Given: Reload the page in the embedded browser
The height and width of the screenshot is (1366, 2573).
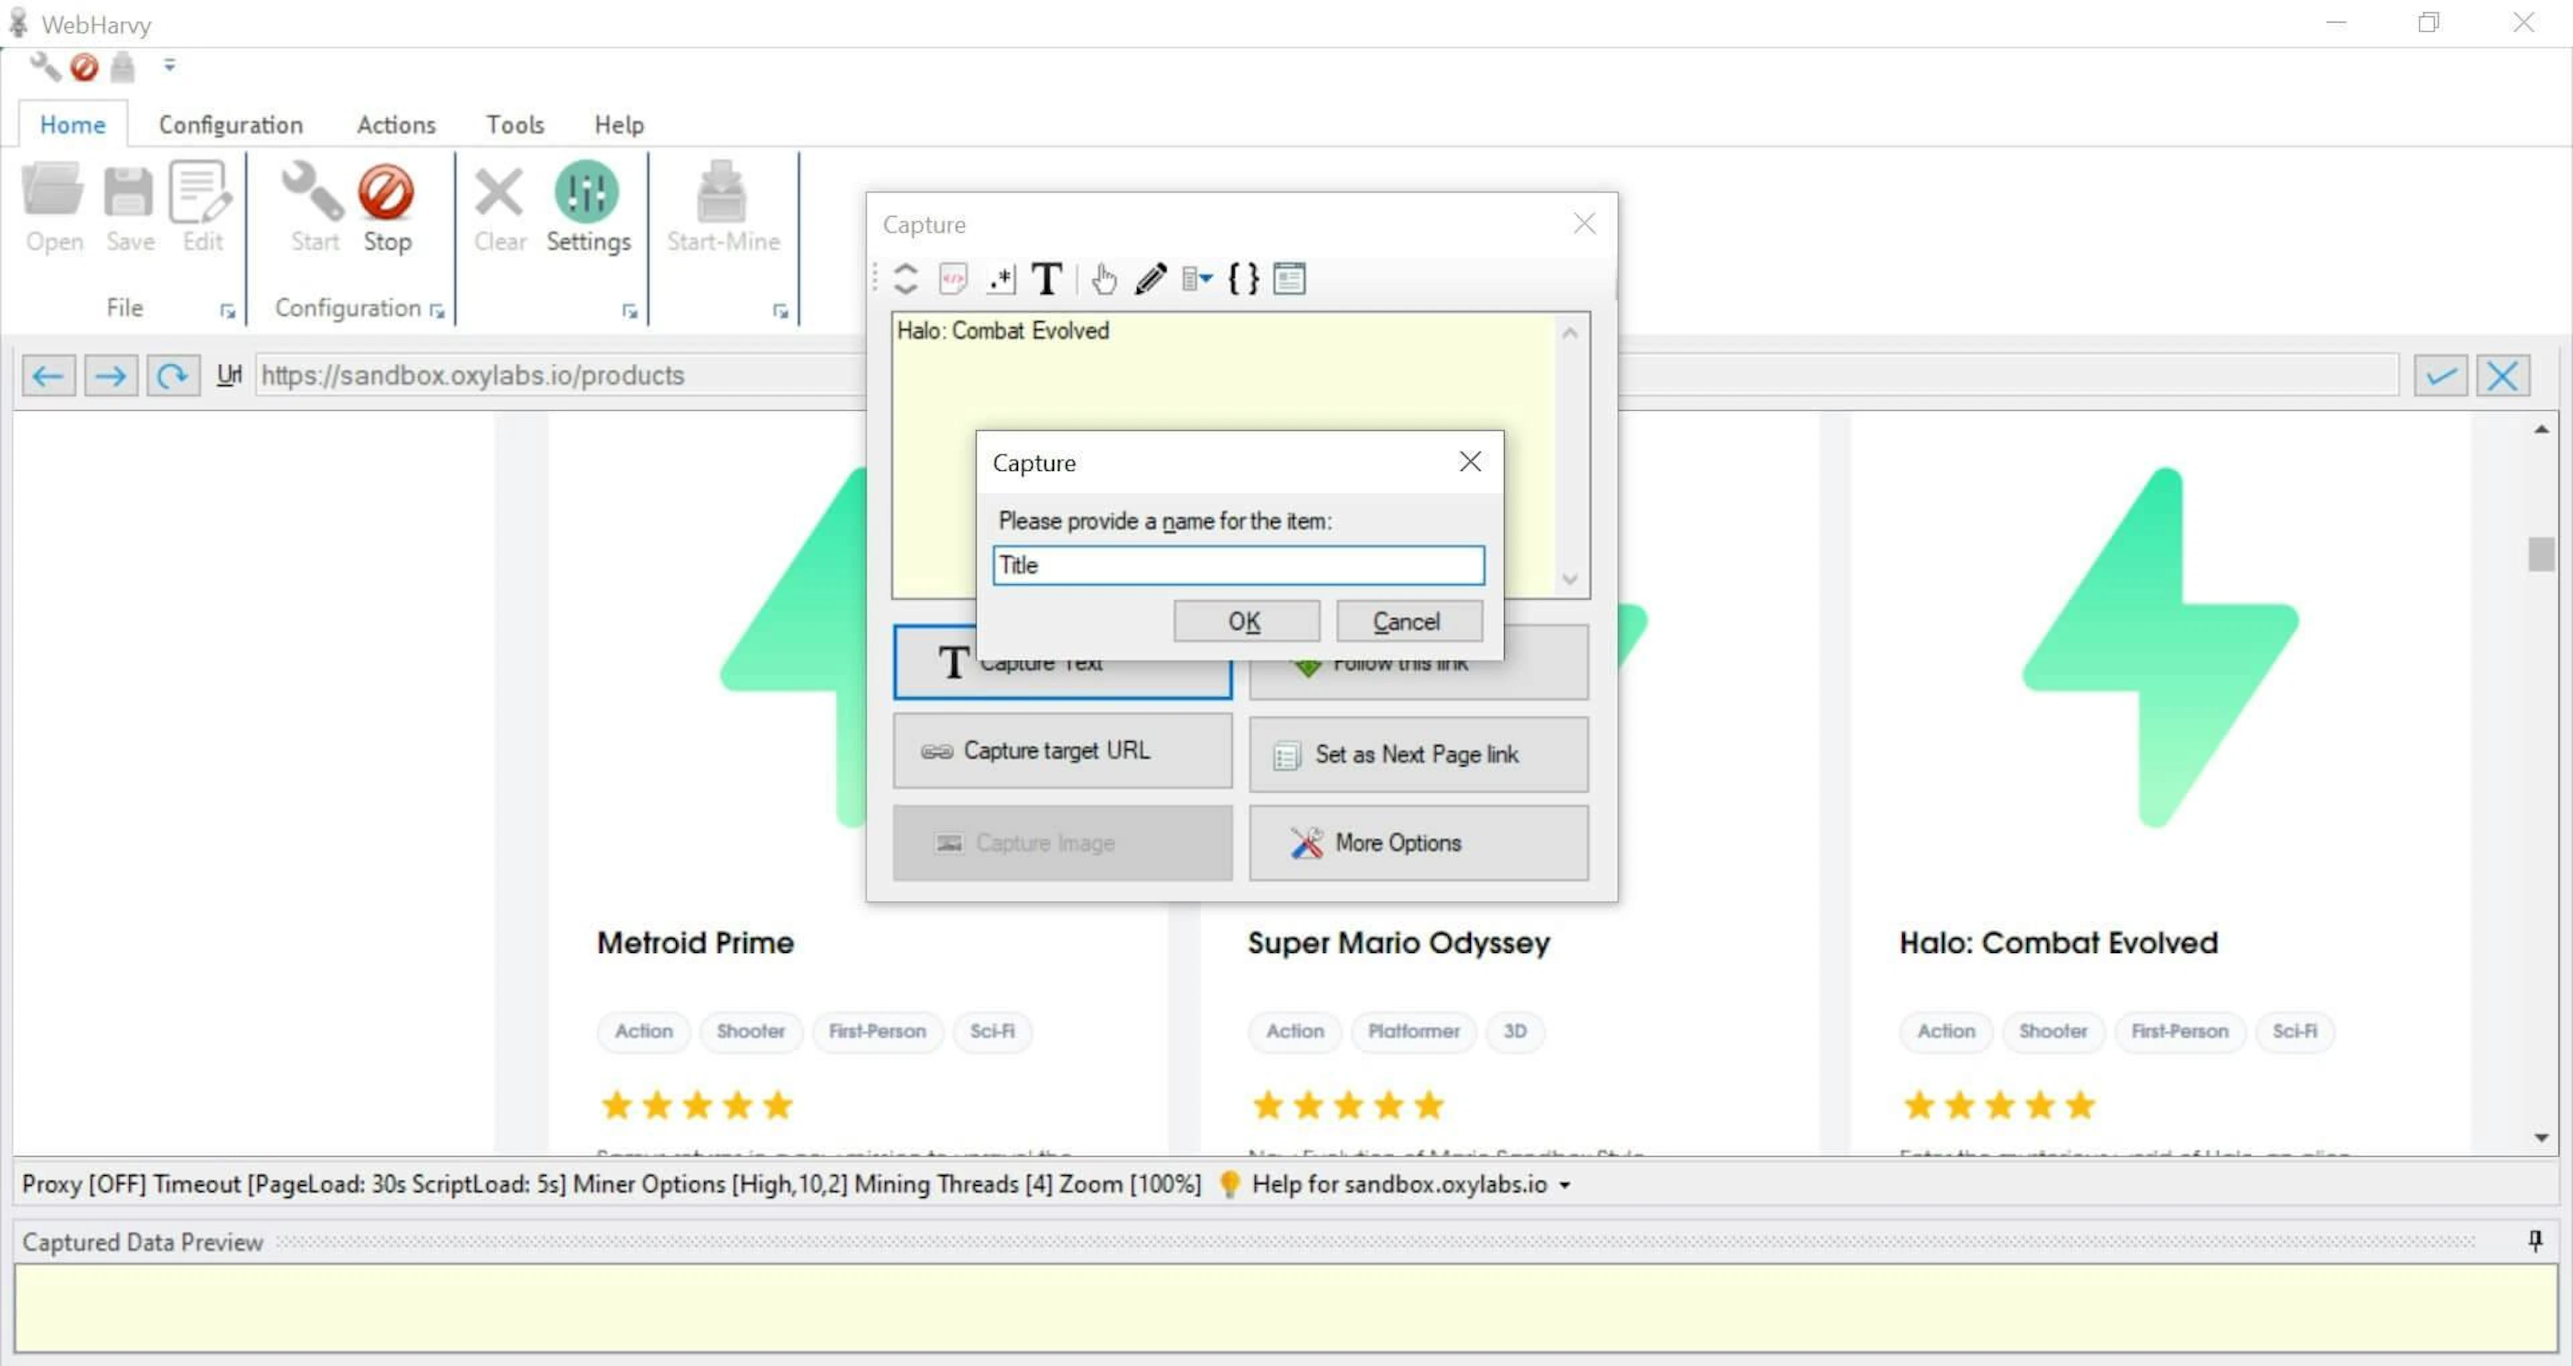Looking at the screenshot, I should click(x=173, y=376).
